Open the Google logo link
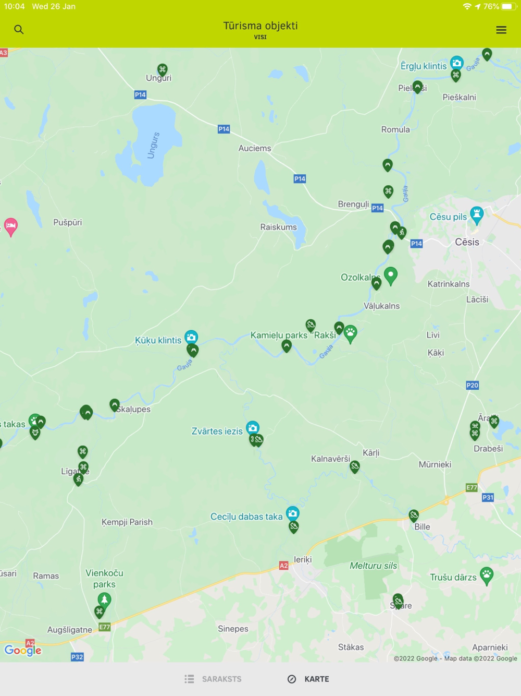 click(x=23, y=650)
